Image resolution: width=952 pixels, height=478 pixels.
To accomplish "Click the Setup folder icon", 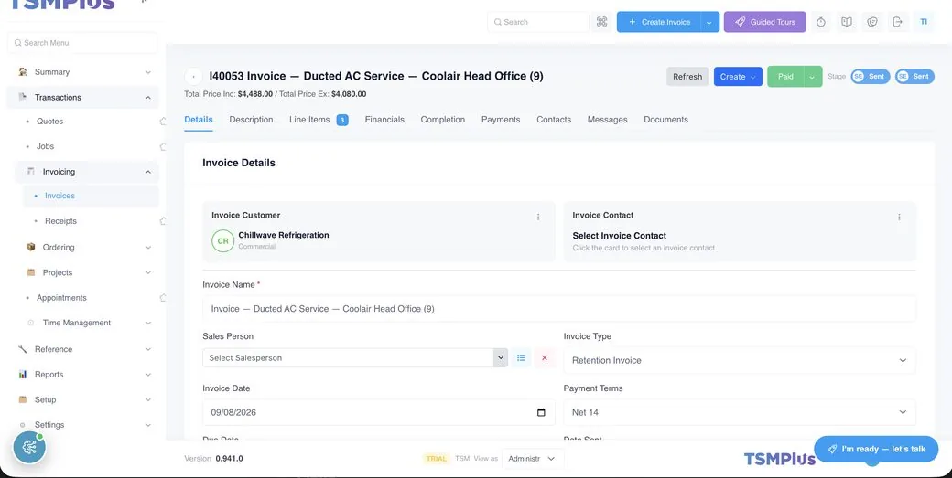I will [23, 399].
